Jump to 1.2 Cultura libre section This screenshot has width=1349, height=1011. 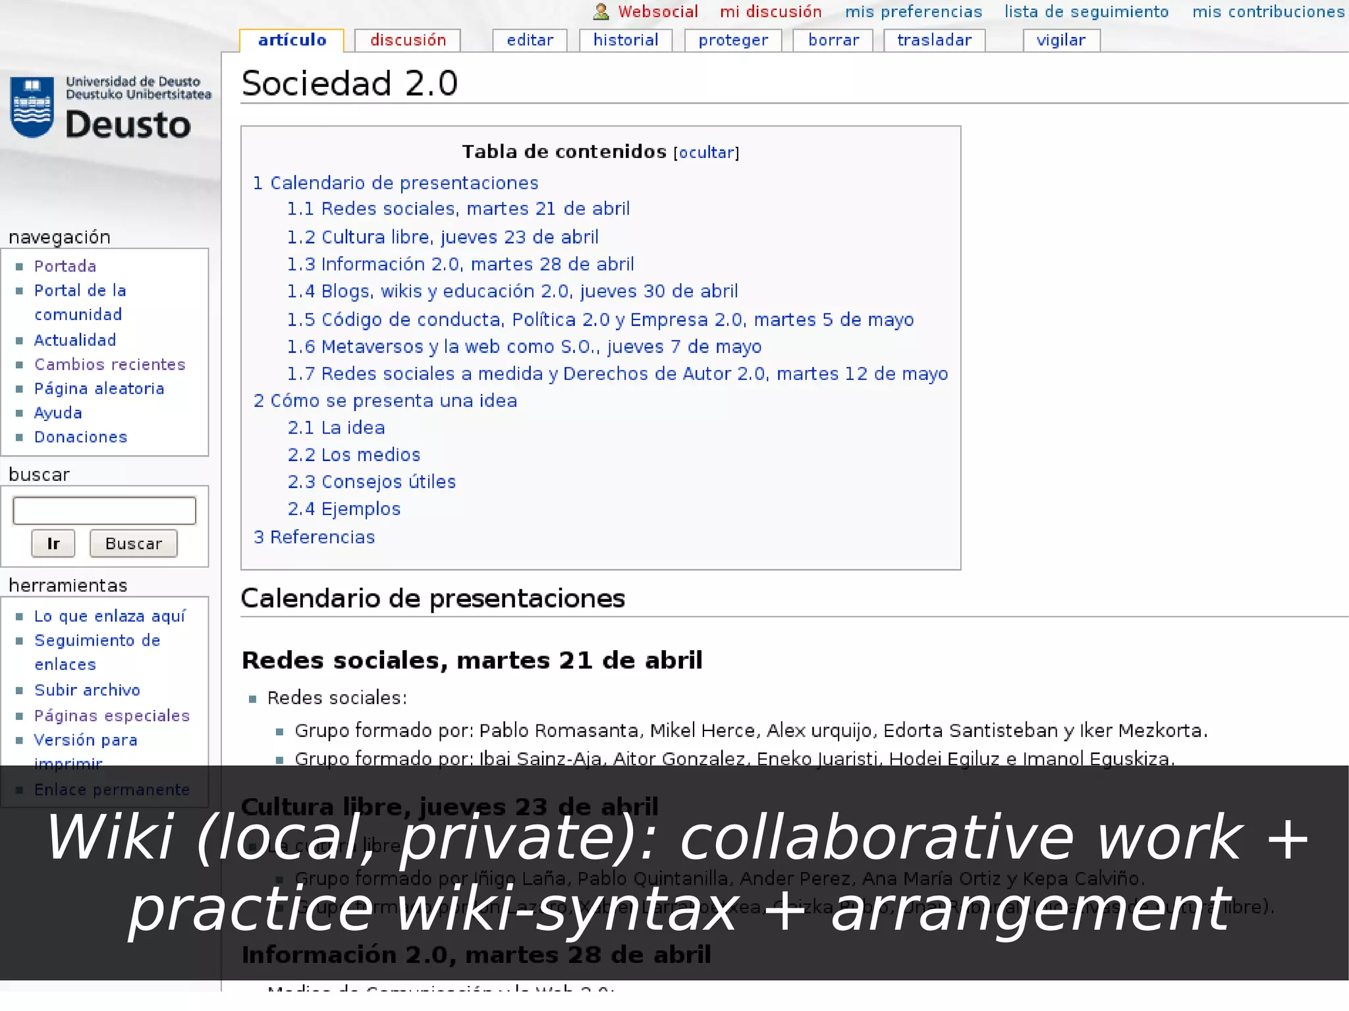pos(443,237)
